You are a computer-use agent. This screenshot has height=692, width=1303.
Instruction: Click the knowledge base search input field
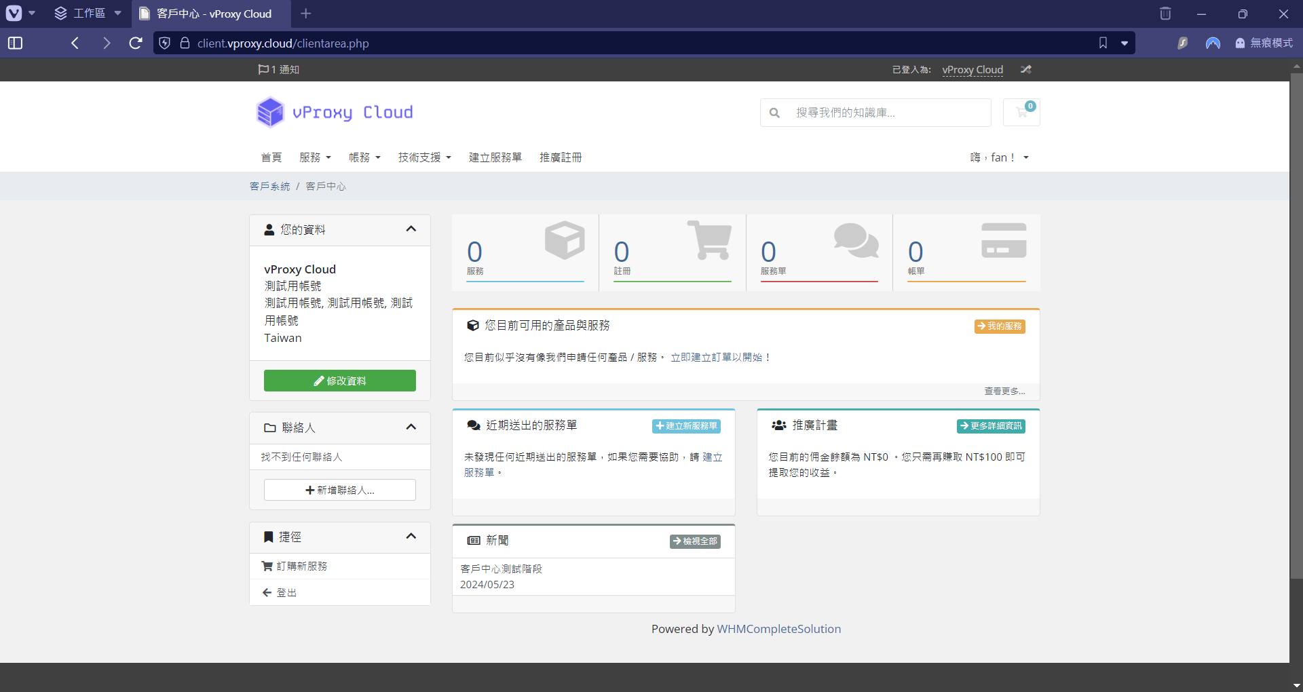(882, 112)
